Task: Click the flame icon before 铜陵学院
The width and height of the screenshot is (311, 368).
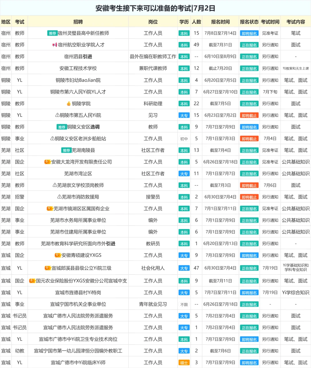Action: tap(69, 104)
